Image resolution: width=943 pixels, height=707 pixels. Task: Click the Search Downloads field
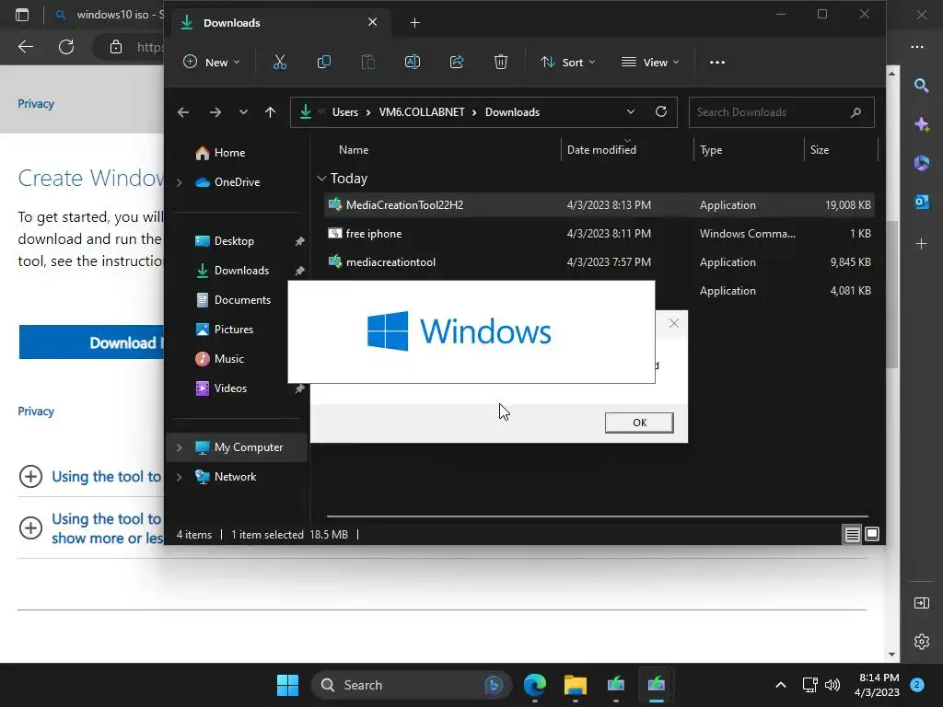pyautogui.click(x=781, y=111)
